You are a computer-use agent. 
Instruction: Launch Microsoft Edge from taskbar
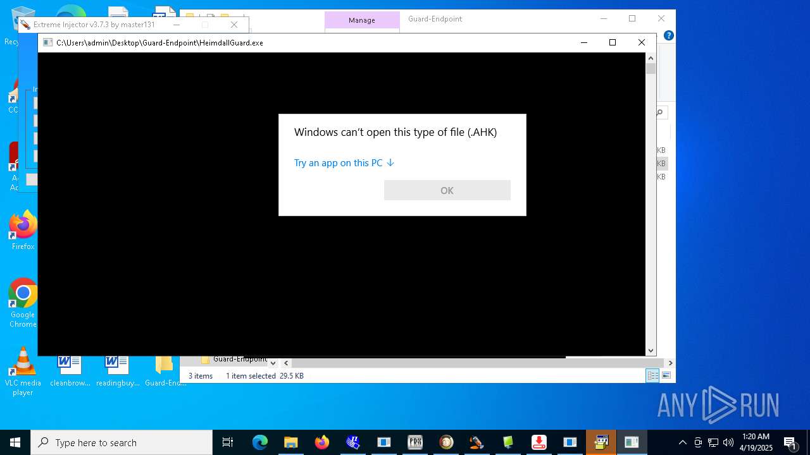[260, 442]
